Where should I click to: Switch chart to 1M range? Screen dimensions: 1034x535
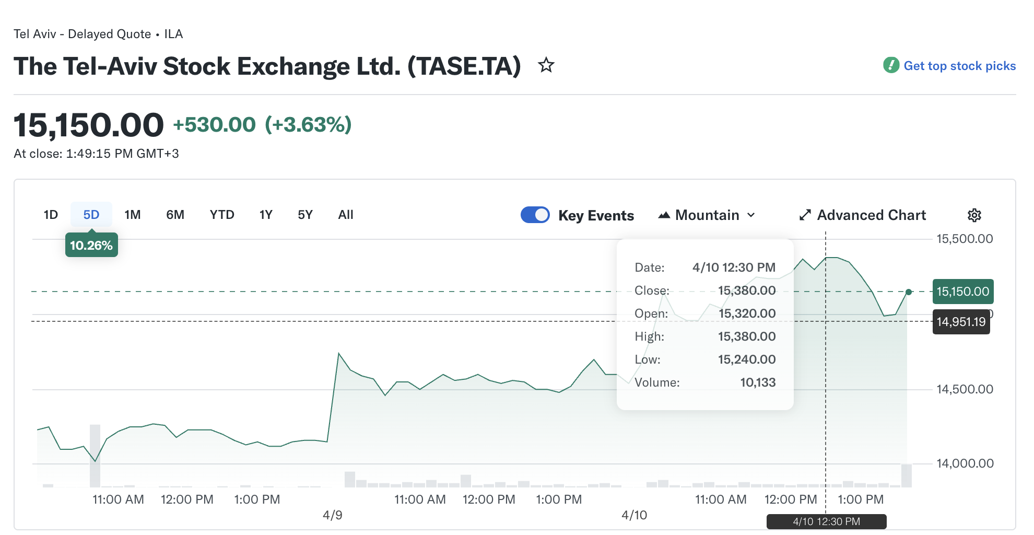[x=133, y=215]
